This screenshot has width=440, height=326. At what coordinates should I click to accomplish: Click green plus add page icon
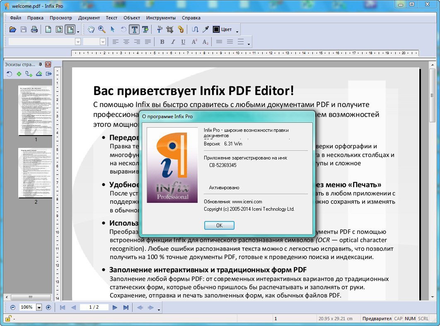(19, 74)
